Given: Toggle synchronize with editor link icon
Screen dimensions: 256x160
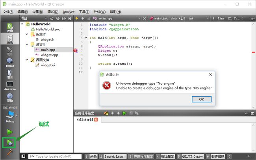Looking at the screenshot, I should coord(58,18).
